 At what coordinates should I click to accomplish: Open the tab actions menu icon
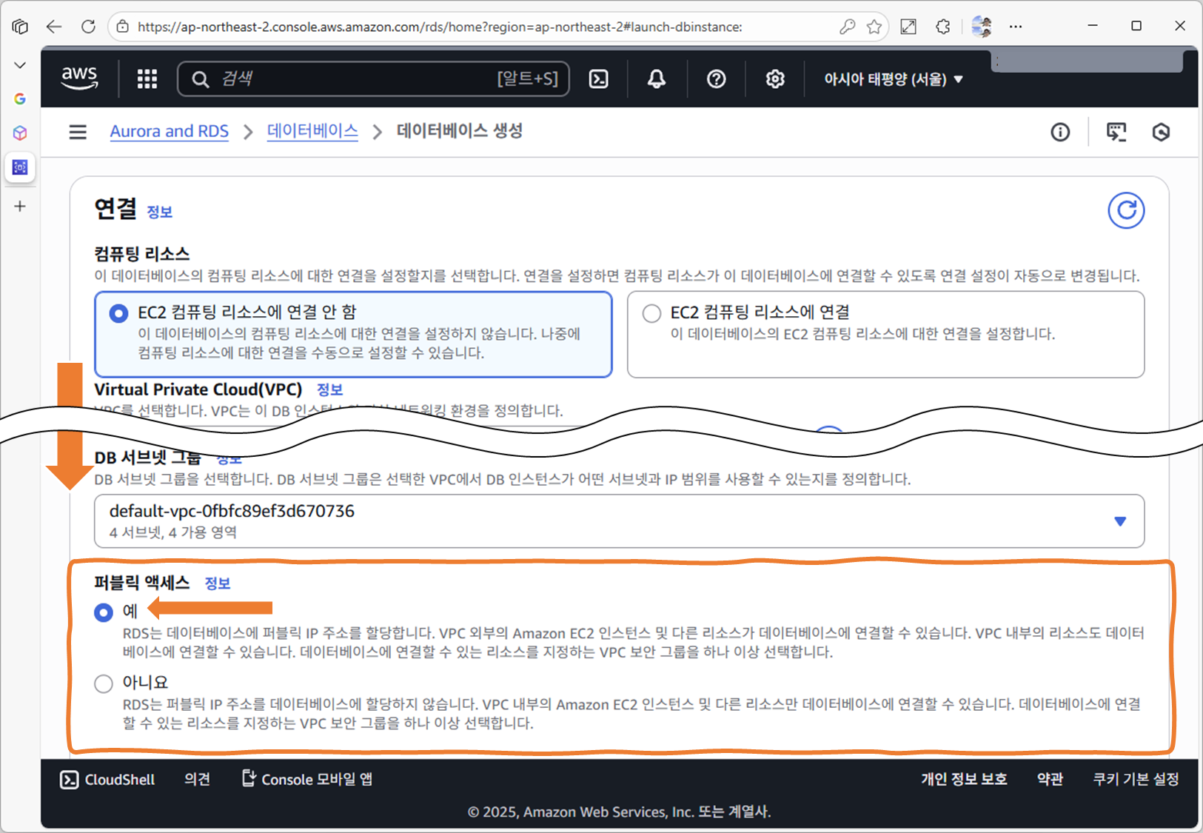[20, 27]
